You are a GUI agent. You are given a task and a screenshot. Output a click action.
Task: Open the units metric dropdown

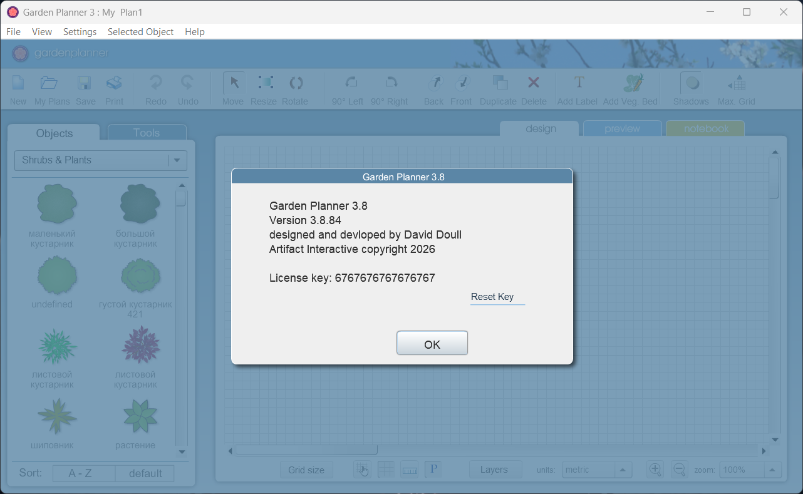coord(596,470)
